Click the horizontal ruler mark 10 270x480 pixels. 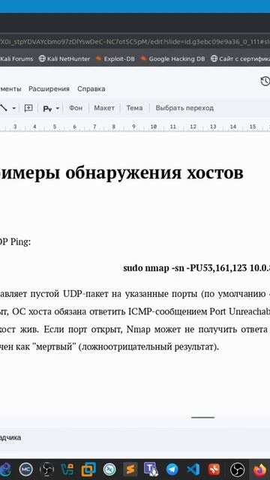153,127
